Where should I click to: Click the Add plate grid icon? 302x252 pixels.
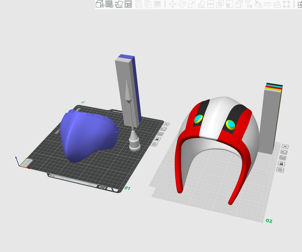109,4
